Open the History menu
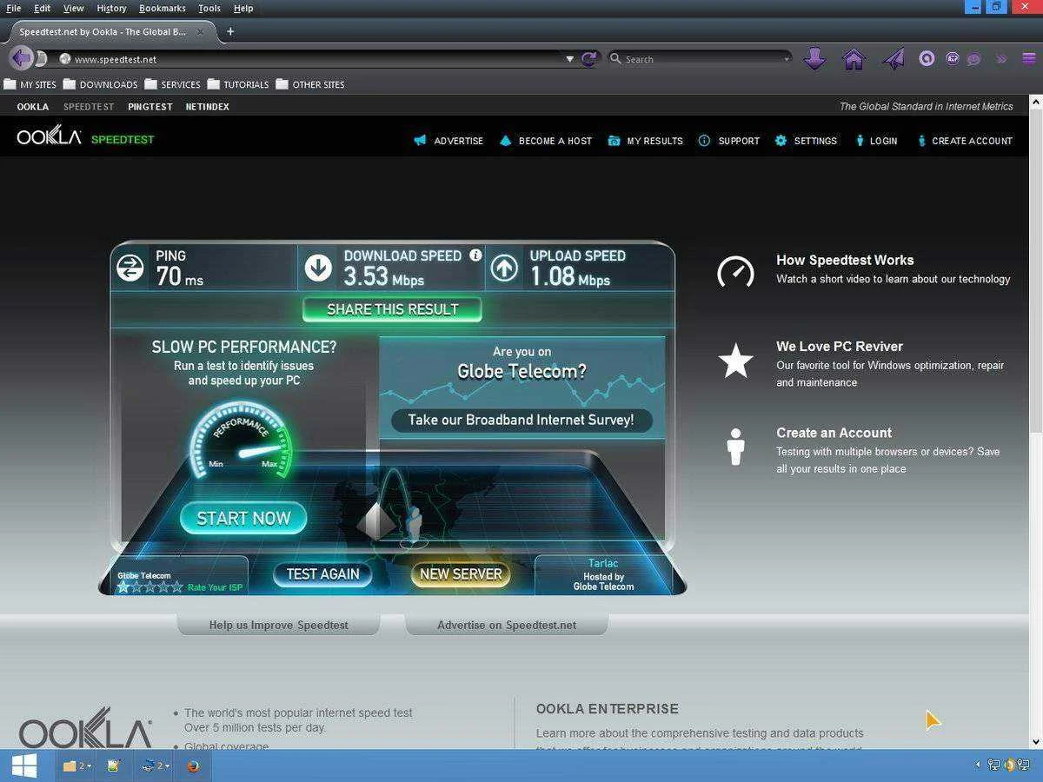 tap(111, 8)
